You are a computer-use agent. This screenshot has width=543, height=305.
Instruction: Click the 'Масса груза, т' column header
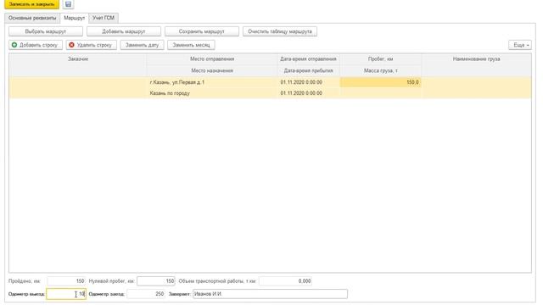point(381,70)
